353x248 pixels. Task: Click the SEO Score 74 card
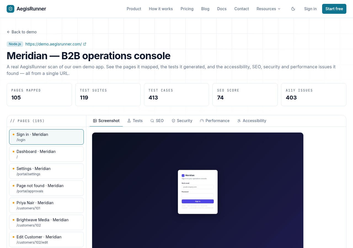pyautogui.click(x=245, y=95)
